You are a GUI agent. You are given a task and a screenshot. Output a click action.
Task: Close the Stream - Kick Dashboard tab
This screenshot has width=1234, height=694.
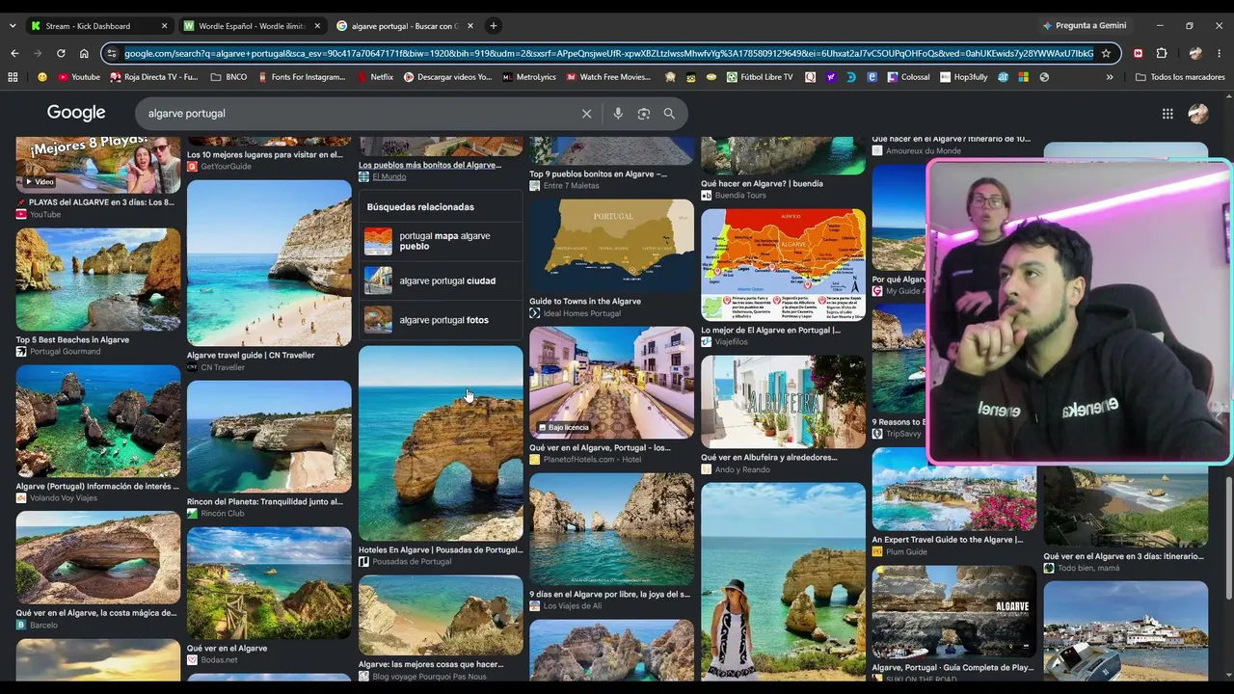click(x=164, y=26)
